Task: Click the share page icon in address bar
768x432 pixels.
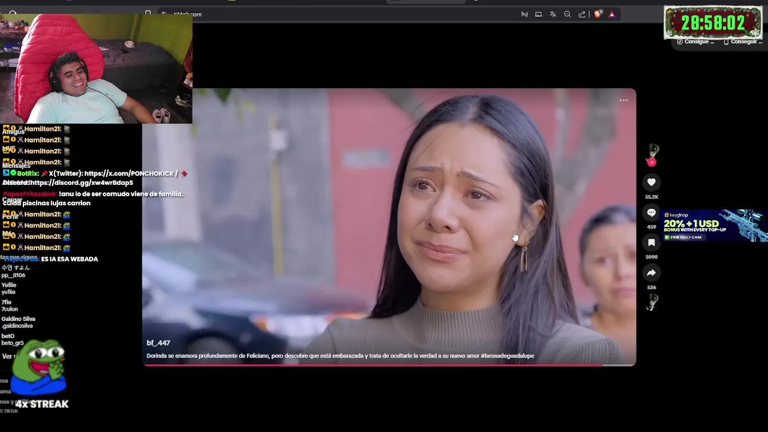Action: pyautogui.click(x=582, y=14)
